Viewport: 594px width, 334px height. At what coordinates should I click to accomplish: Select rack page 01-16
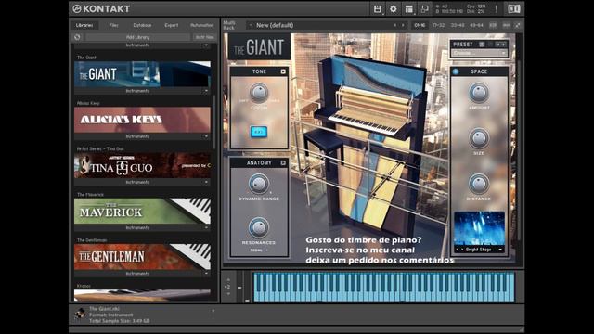coord(420,25)
